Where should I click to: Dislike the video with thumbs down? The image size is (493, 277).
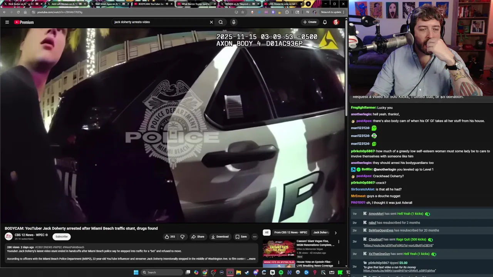[183, 237]
